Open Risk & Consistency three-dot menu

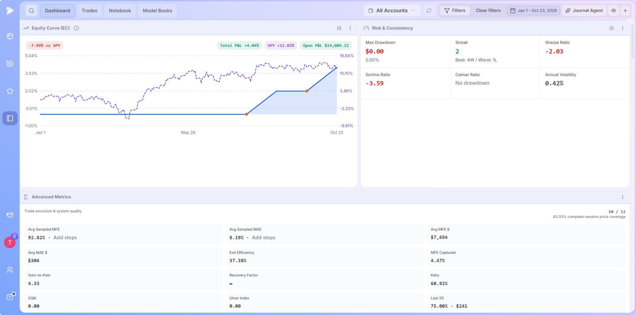pos(623,28)
